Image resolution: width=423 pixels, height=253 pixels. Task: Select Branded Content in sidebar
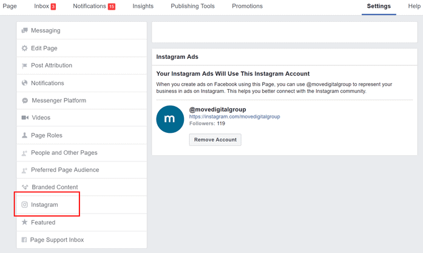coord(82,187)
